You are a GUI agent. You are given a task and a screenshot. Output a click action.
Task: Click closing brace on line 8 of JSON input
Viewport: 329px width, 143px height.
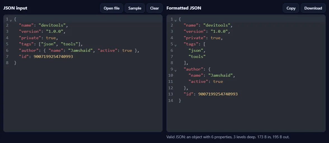(15, 63)
